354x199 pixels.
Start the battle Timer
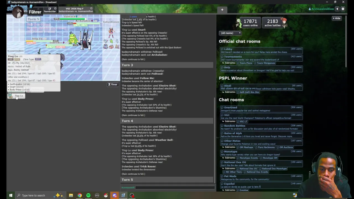tap(113, 85)
